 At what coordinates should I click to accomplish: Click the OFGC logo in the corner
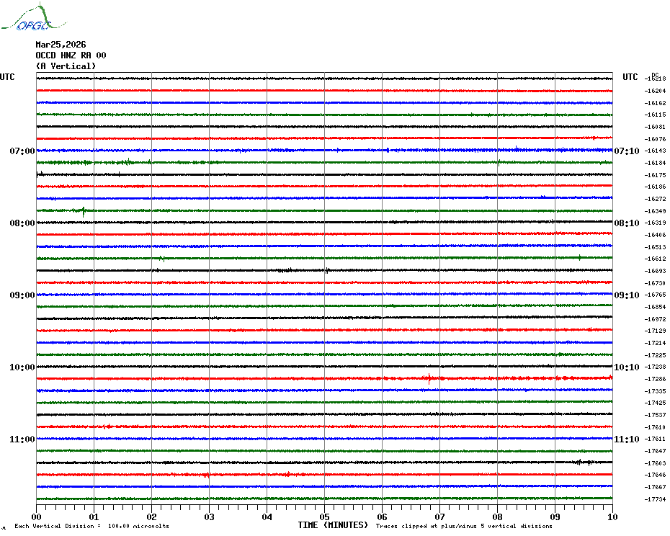tap(26, 18)
